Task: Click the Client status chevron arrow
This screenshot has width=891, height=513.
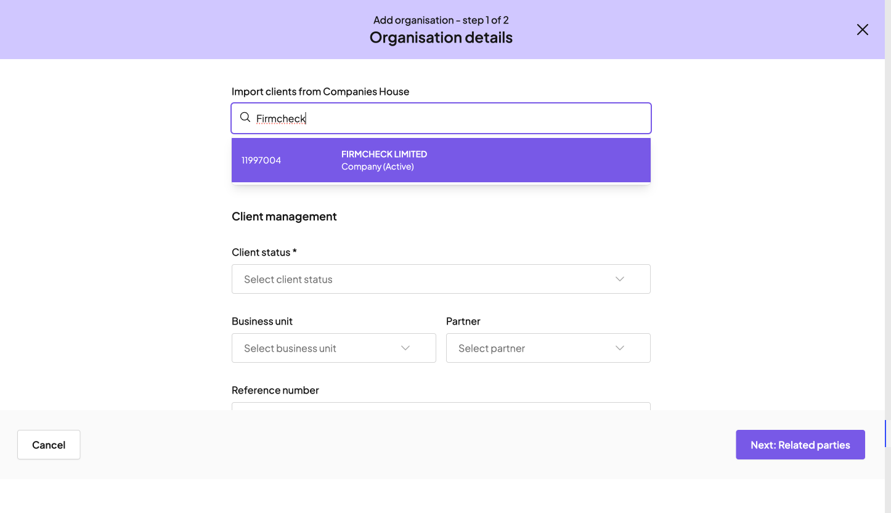Action: click(619, 279)
